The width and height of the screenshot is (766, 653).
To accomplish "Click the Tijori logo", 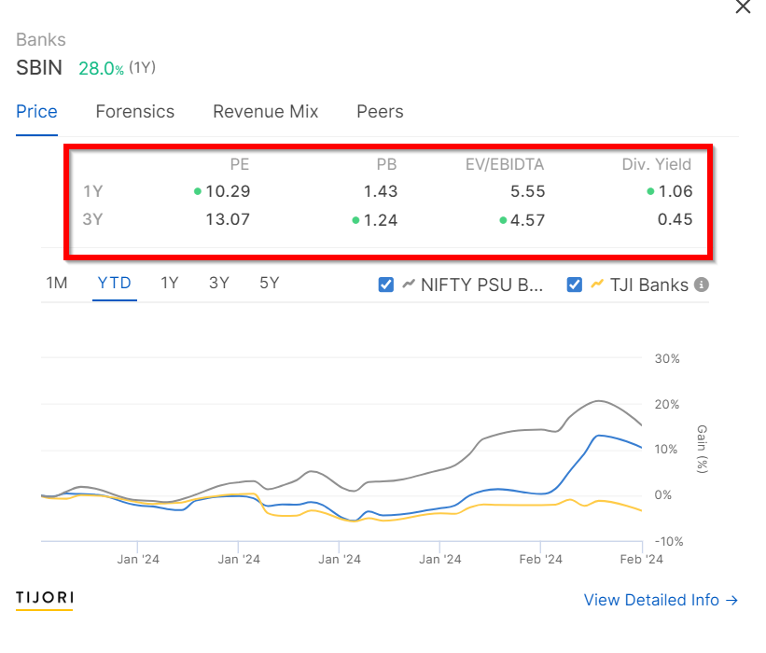I will [x=45, y=599].
